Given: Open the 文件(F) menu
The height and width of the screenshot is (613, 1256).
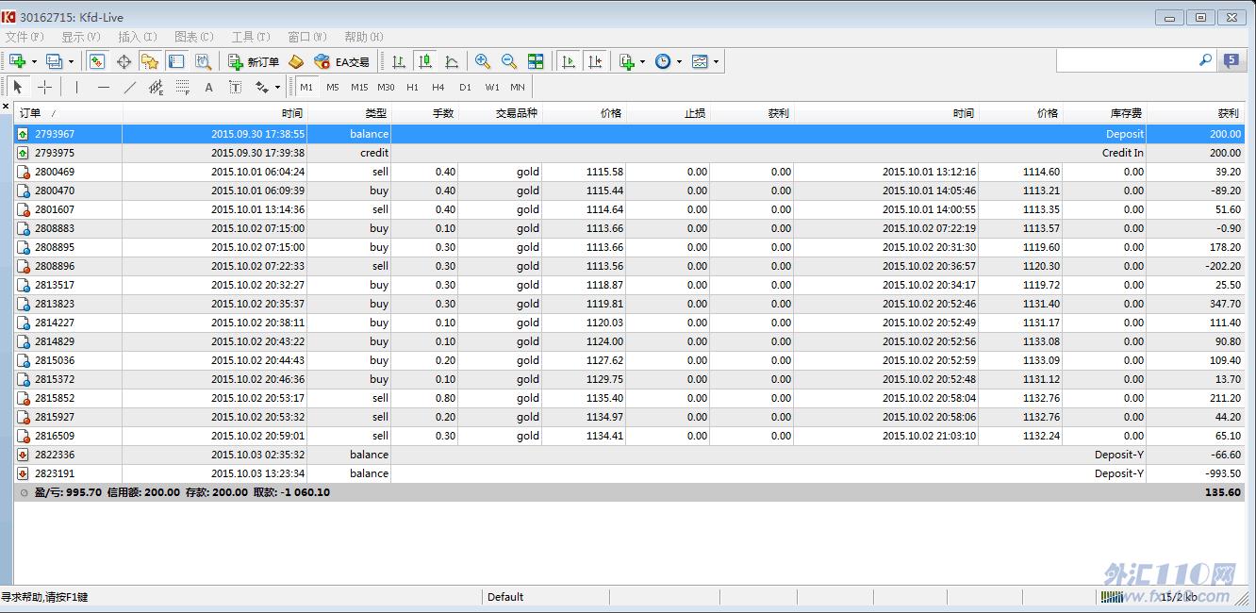Looking at the screenshot, I should pyautogui.click(x=25, y=37).
